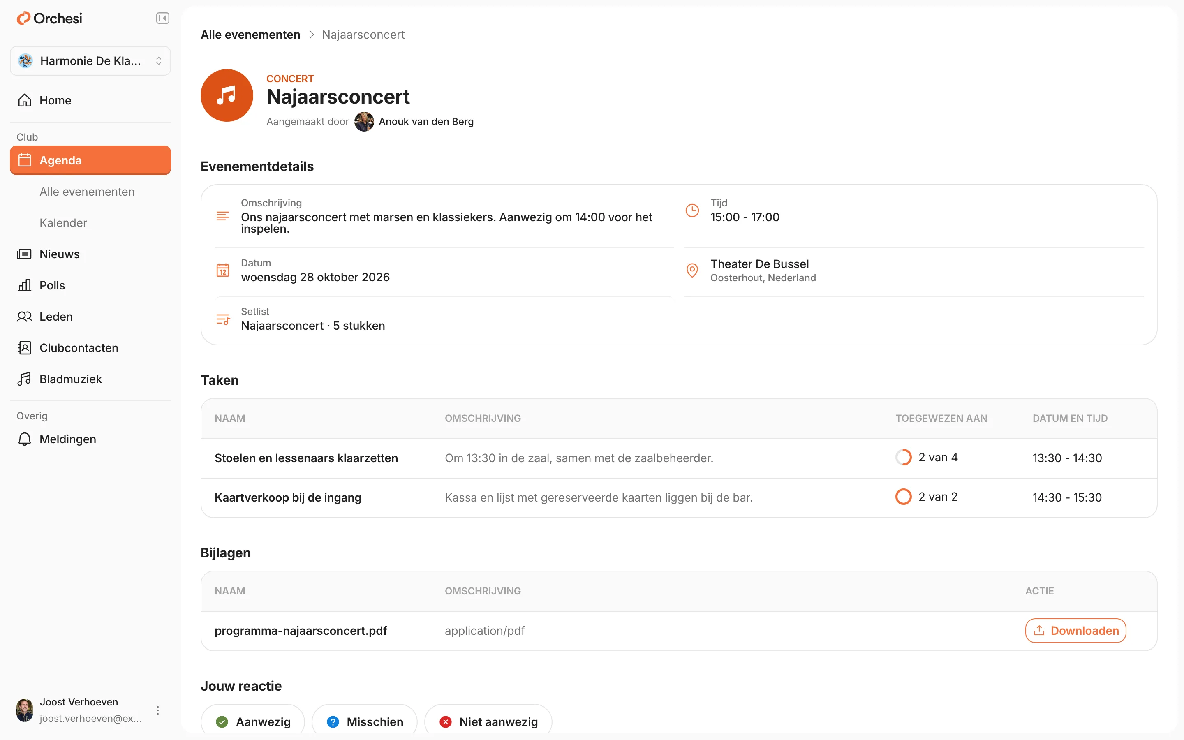1184x740 pixels.
Task: Open the Nieuws section
Action: click(x=90, y=254)
